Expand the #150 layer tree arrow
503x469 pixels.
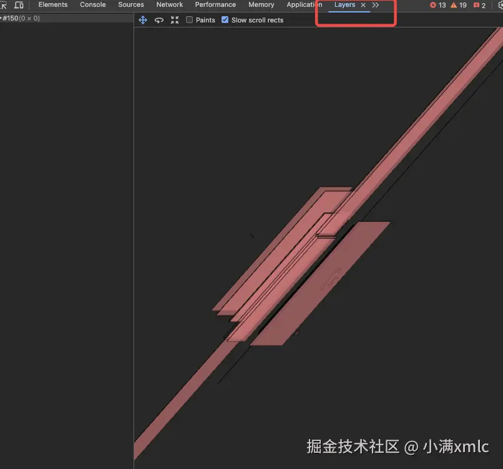point(1,18)
